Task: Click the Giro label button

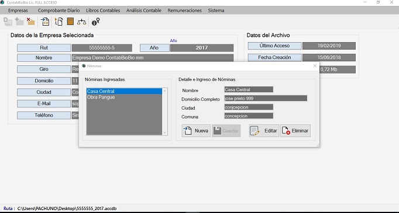Action: tap(44, 69)
